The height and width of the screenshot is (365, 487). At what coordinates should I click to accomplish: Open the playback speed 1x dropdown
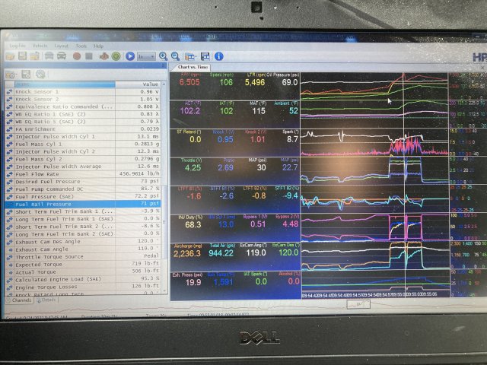[x=148, y=56]
